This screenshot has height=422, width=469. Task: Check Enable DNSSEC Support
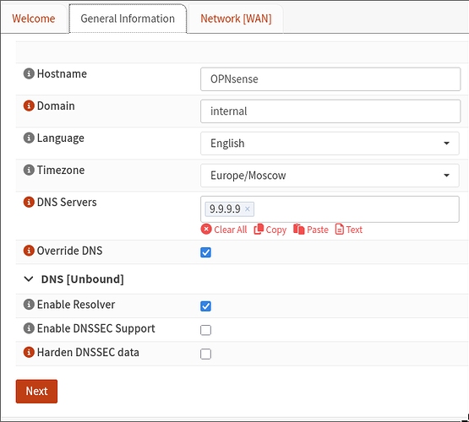[x=206, y=330]
